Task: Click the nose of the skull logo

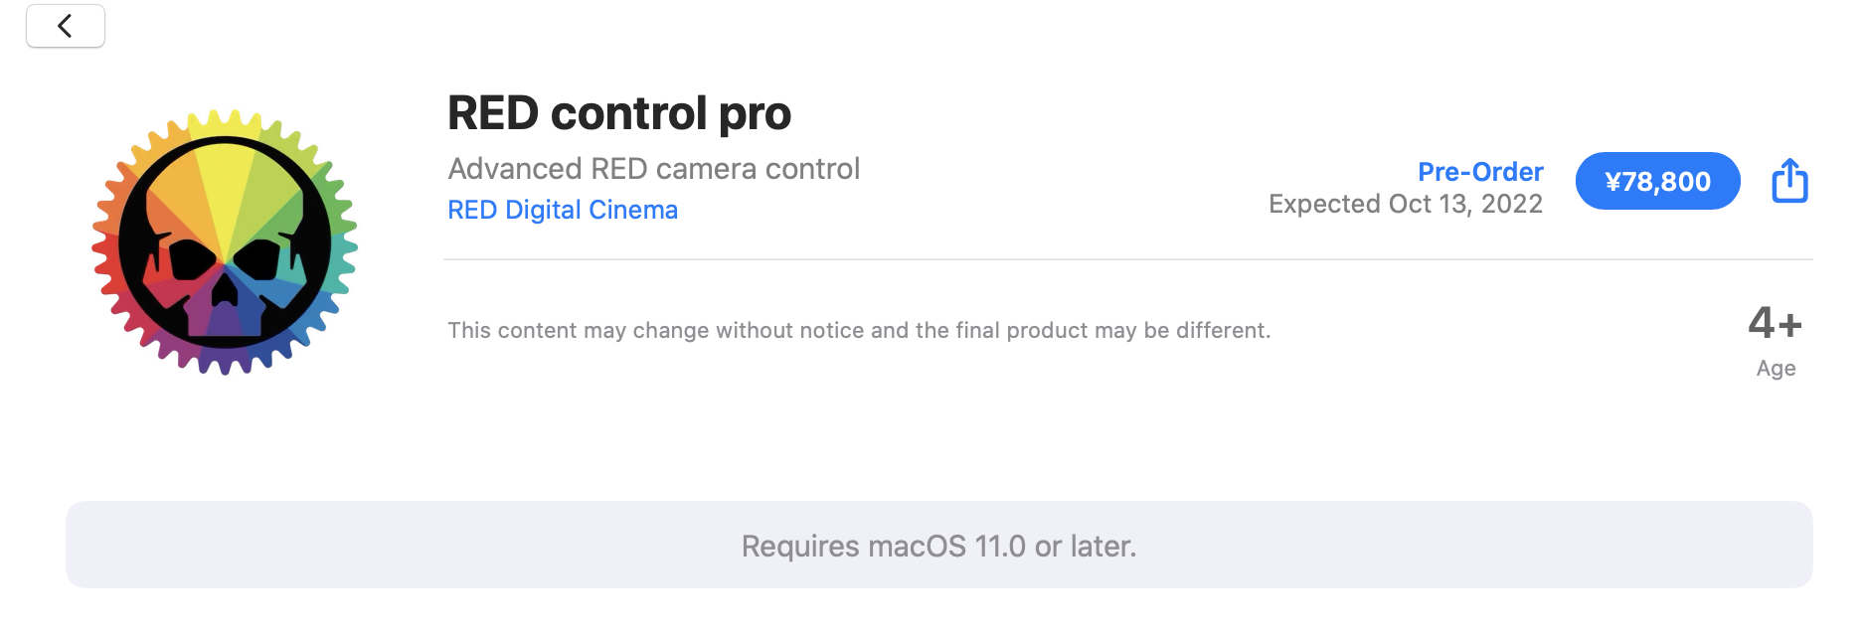Action: [225, 290]
